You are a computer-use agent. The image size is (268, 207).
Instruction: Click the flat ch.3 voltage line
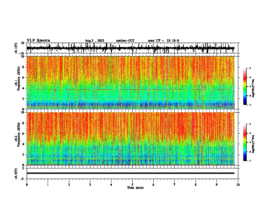pyautogui.click(x=130, y=173)
